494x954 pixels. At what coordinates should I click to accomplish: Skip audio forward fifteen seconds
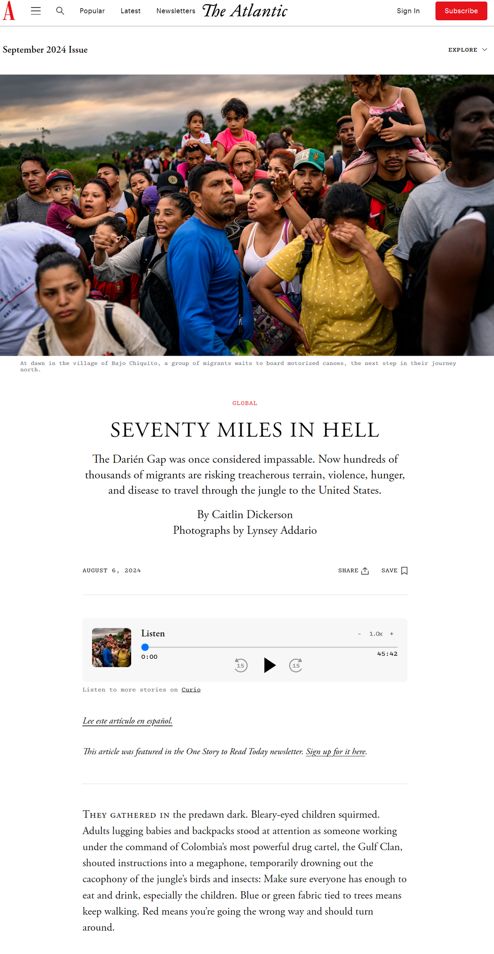click(296, 665)
